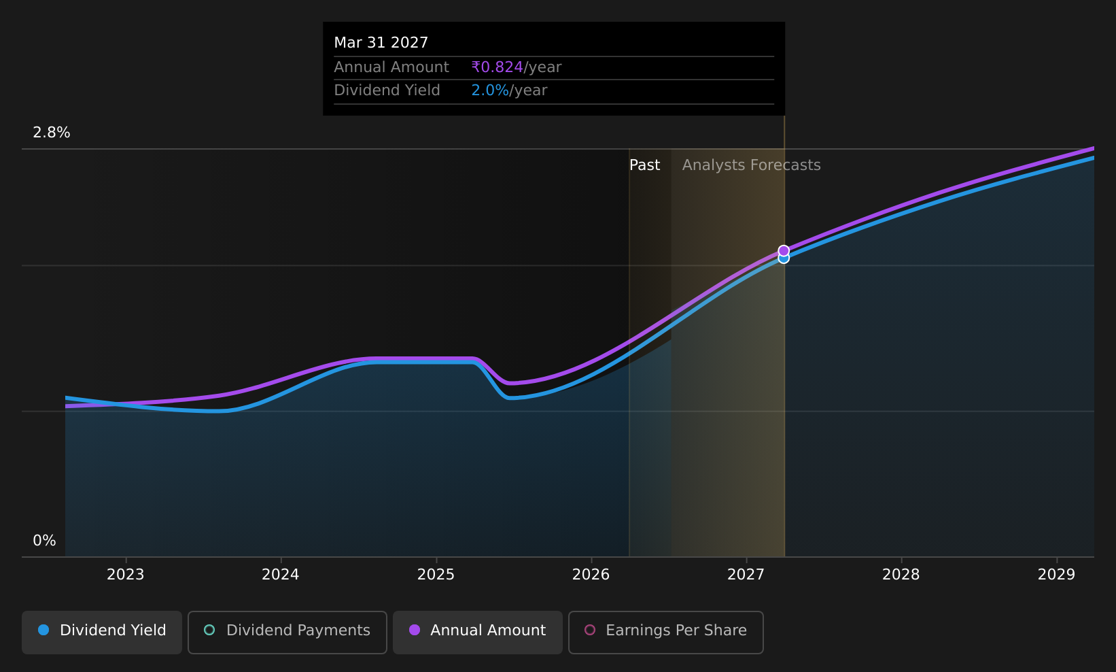Click the blue Dividend Yield data point marker
This screenshot has height=672, width=1116.
[x=784, y=259]
